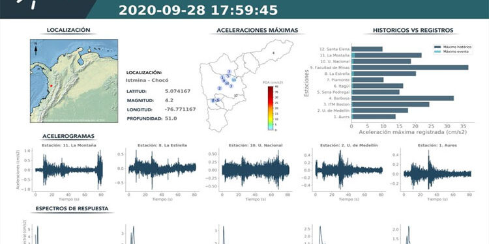
Task: Click the PGA color scale bar
Action: coord(271,108)
